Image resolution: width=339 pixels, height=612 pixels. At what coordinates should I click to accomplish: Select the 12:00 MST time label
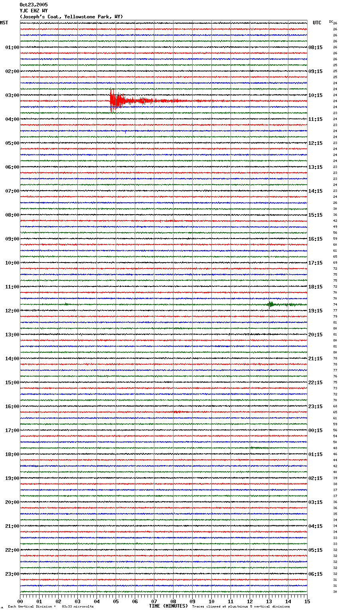tap(12, 311)
